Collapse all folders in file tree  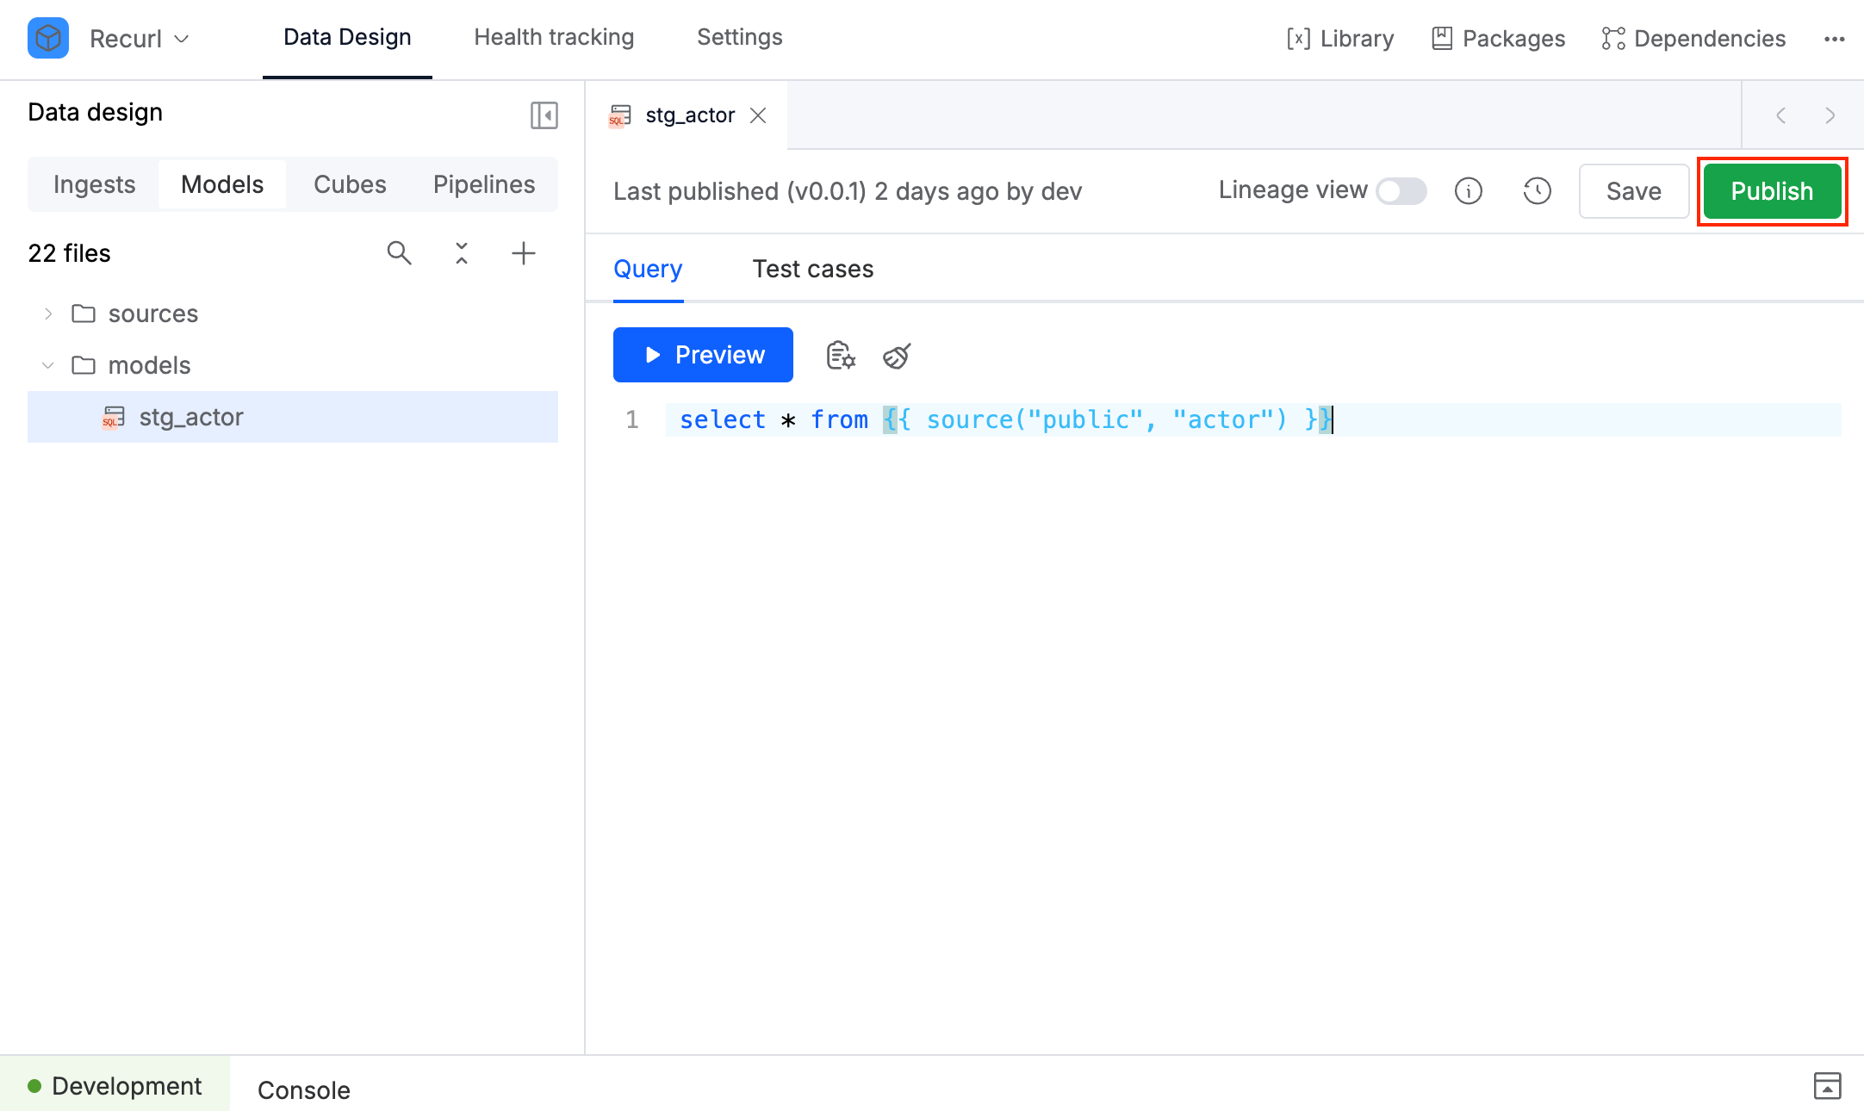click(462, 253)
